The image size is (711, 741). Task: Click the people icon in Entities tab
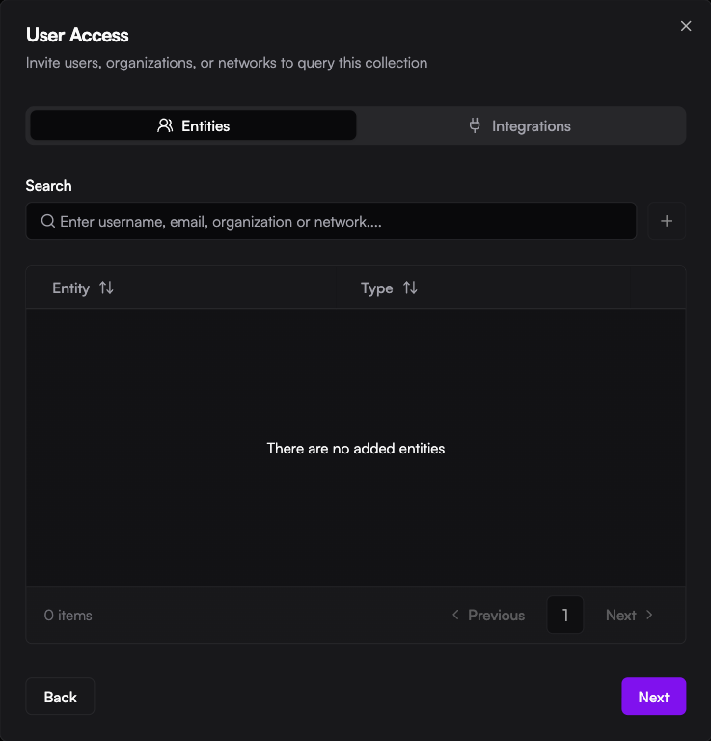tap(165, 125)
